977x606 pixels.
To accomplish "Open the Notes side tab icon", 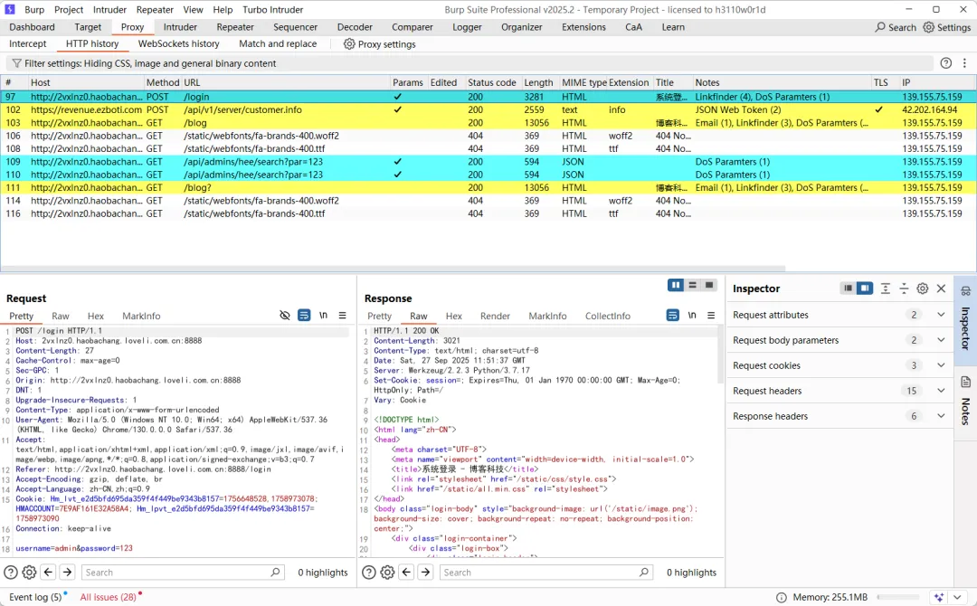I will point(966,382).
